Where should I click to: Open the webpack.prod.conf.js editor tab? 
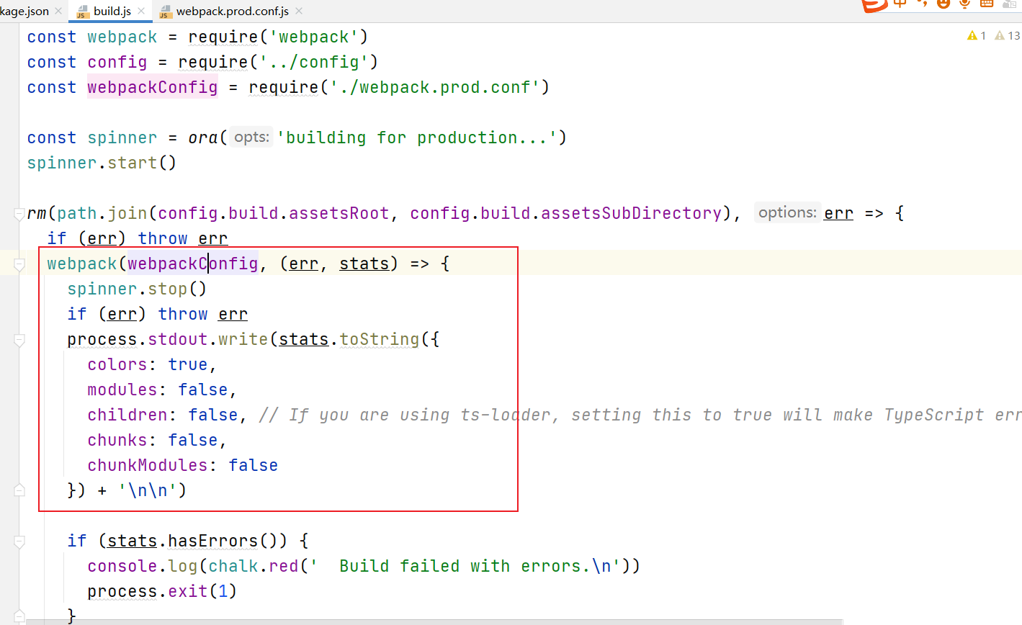click(232, 11)
